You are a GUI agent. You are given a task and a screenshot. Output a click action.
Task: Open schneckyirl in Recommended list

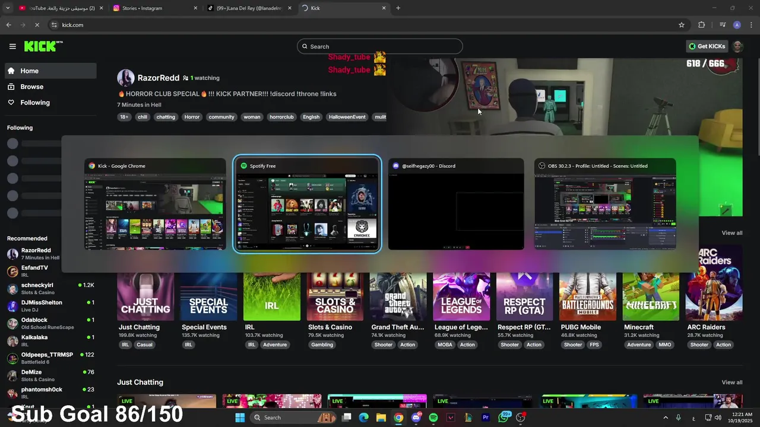tap(50, 288)
